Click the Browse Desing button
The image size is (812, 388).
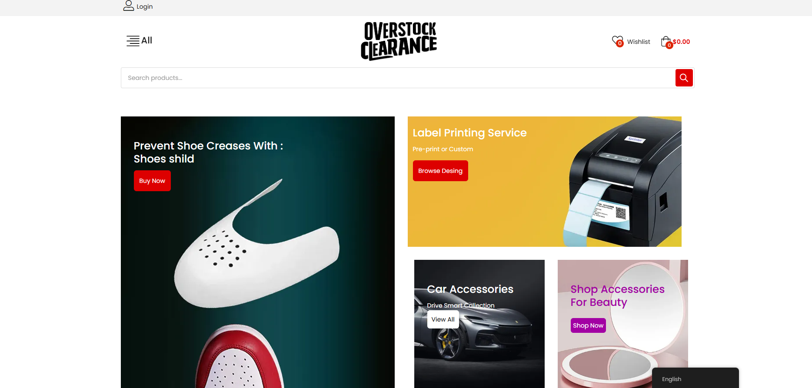click(440, 171)
